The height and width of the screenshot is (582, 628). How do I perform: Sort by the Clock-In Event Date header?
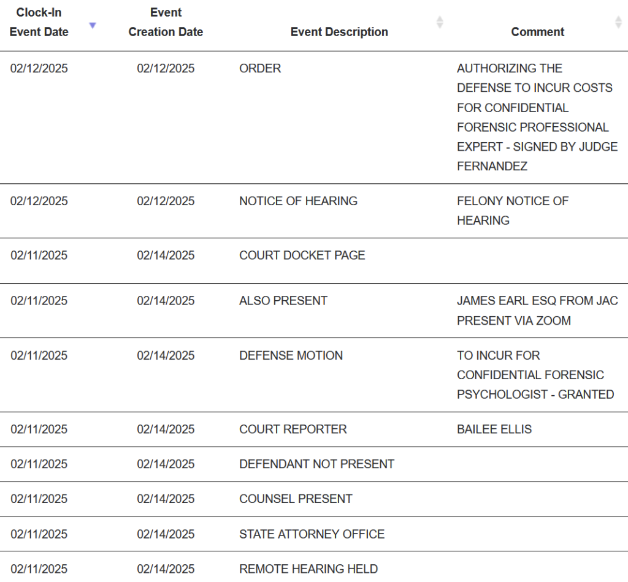point(39,22)
